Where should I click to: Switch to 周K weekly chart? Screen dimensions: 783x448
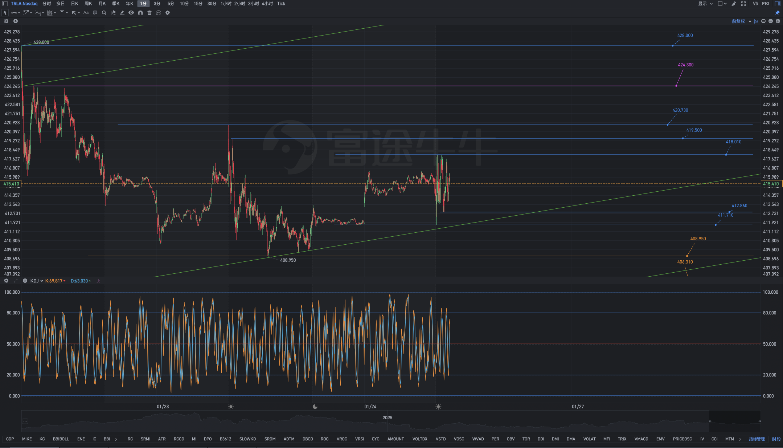(88, 4)
